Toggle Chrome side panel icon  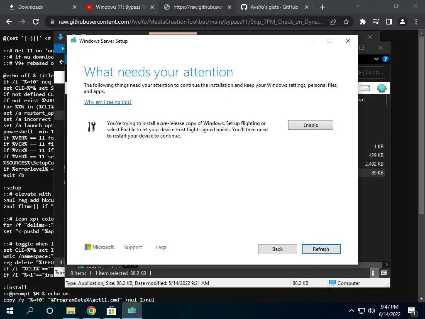pyautogui.click(x=389, y=22)
